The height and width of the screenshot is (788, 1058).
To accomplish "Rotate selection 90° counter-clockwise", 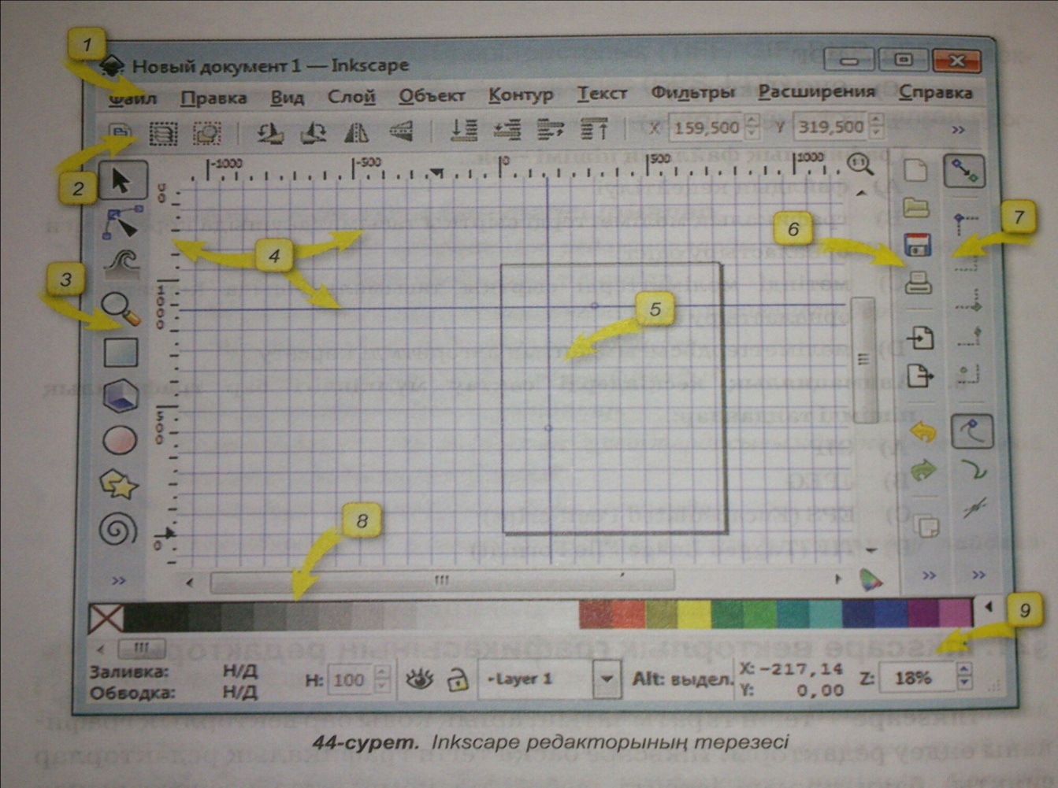I will [270, 132].
